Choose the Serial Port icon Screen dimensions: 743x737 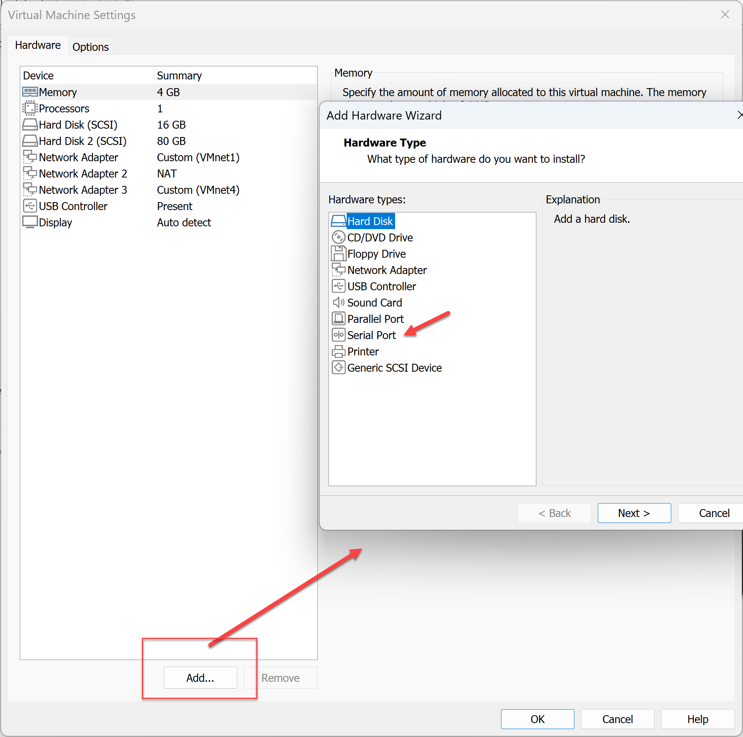point(338,335)
